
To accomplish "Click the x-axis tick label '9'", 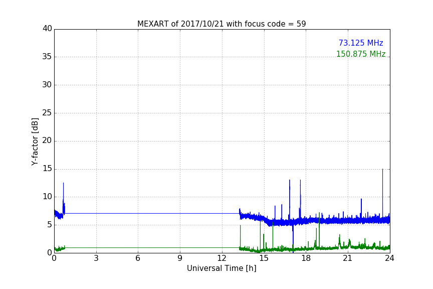I will pyautogui.click(x=180, y=258).
